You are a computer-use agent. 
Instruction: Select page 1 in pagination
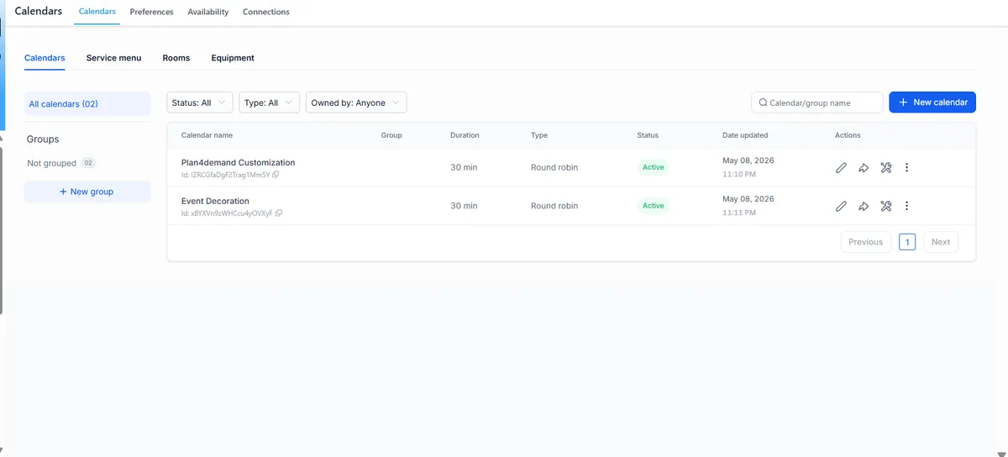point(907,242)
